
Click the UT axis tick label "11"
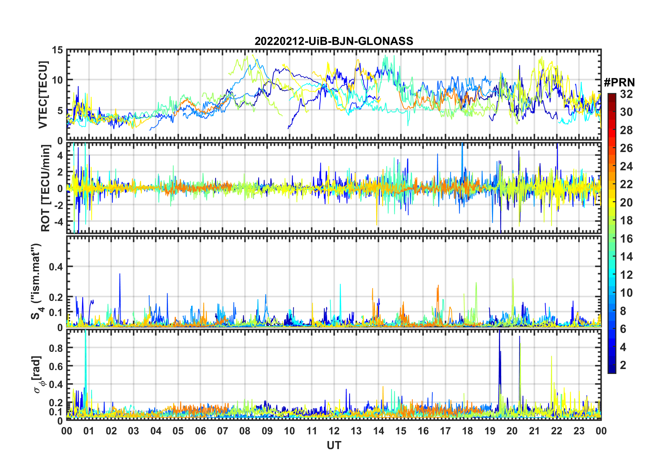point(312,431)
